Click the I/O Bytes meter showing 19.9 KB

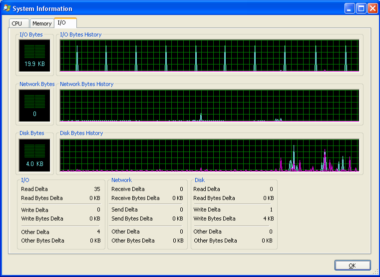tap(34, 55)
